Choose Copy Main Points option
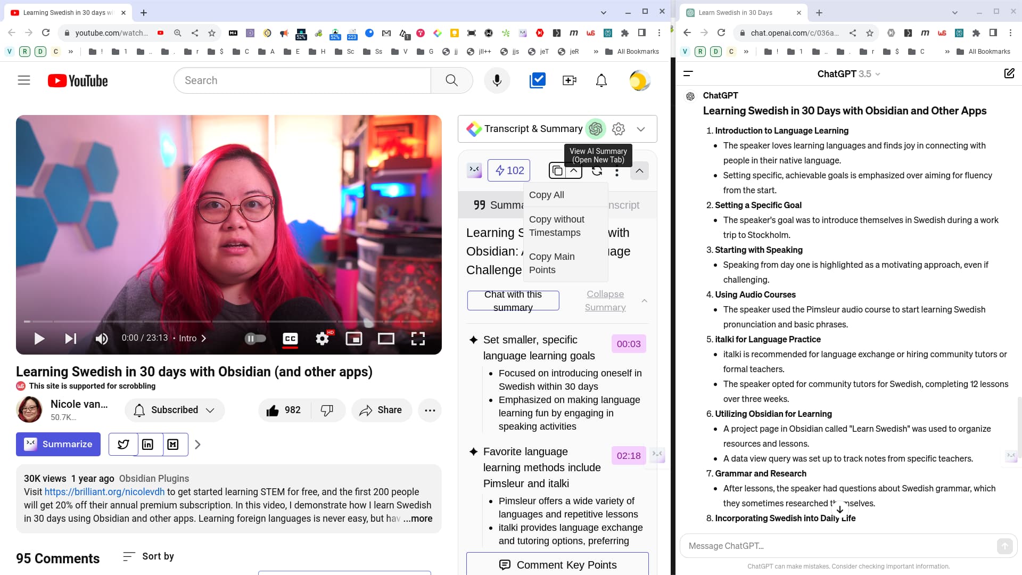The height and width of the screenshot is (575, 1022). point(551,263)
